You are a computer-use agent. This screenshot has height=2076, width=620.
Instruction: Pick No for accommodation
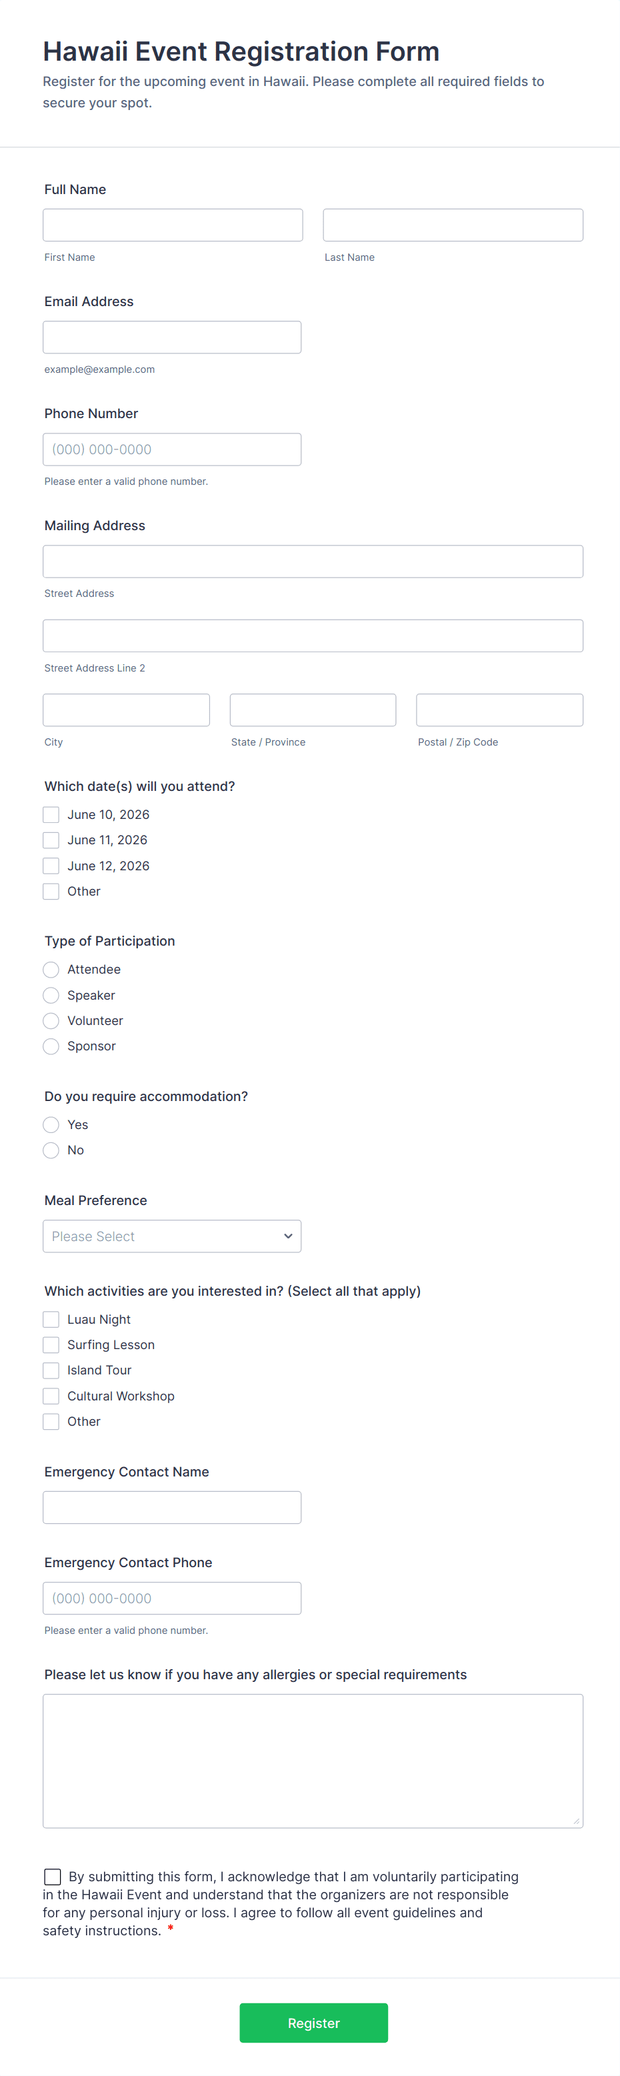click(51, 1150)
